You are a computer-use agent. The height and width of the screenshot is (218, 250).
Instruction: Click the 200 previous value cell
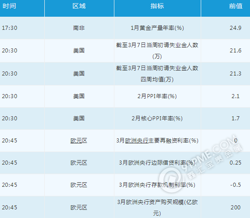point(236,208)
